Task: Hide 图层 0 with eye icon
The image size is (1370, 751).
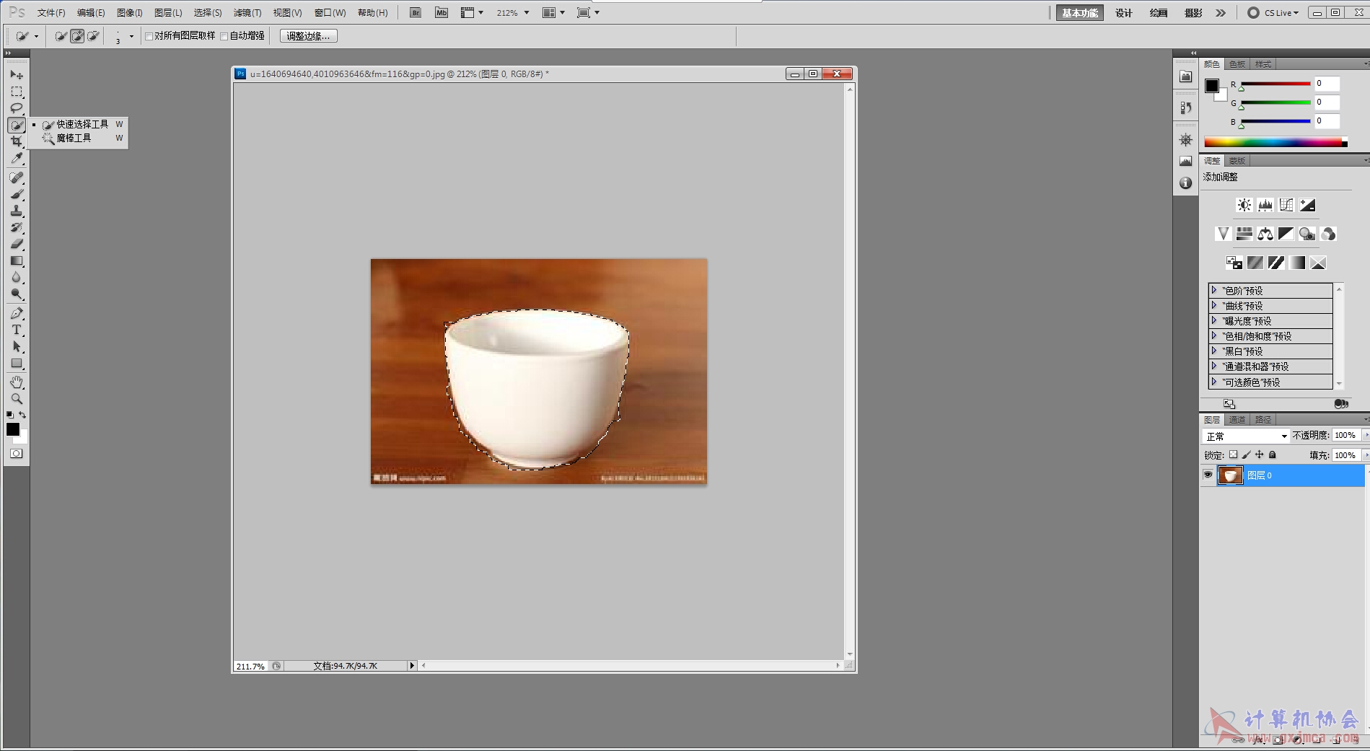Action: click(1208, 475)
